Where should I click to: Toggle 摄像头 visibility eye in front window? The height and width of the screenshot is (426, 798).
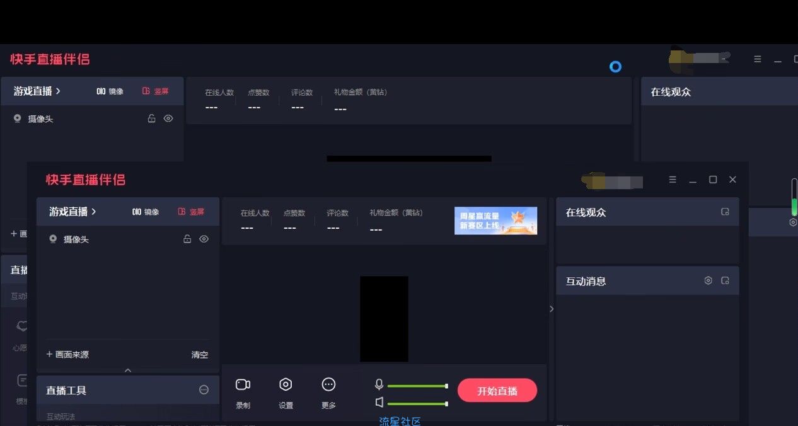(204, 239)
